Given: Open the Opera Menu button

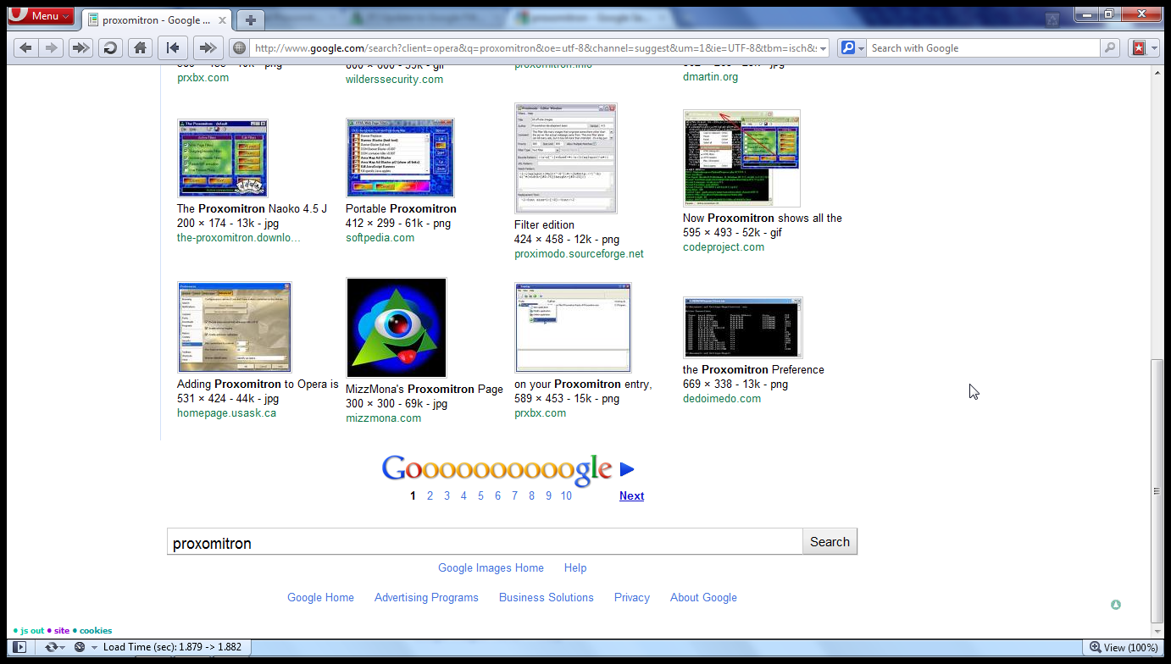Looking at the screenshot, I should pos(41,16).
